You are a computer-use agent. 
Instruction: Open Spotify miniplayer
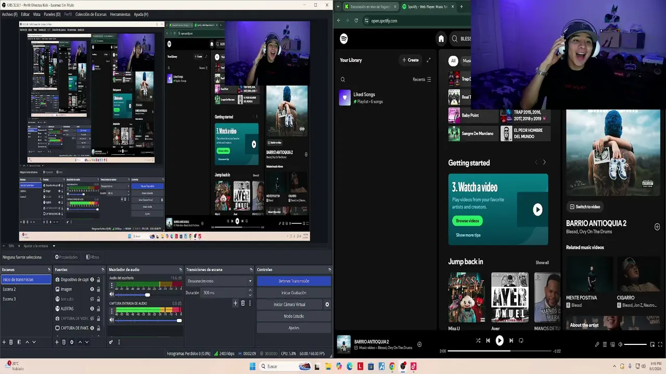(x=652, y=344)
